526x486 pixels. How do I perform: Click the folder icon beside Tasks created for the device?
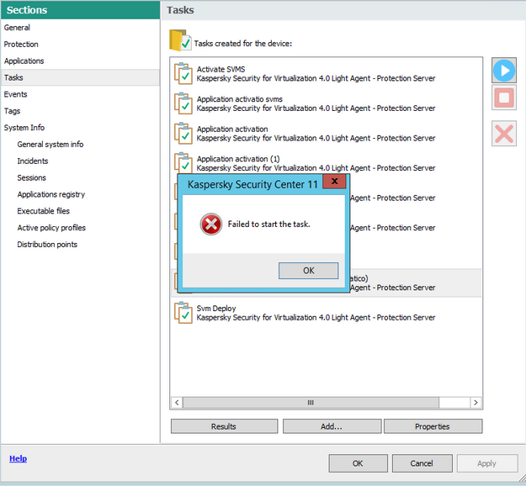[x=180, y=40]
